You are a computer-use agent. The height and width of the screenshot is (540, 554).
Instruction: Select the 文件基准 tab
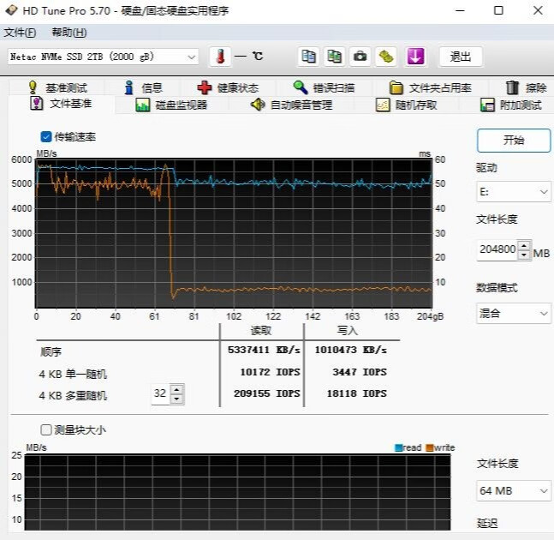(61, 104)
